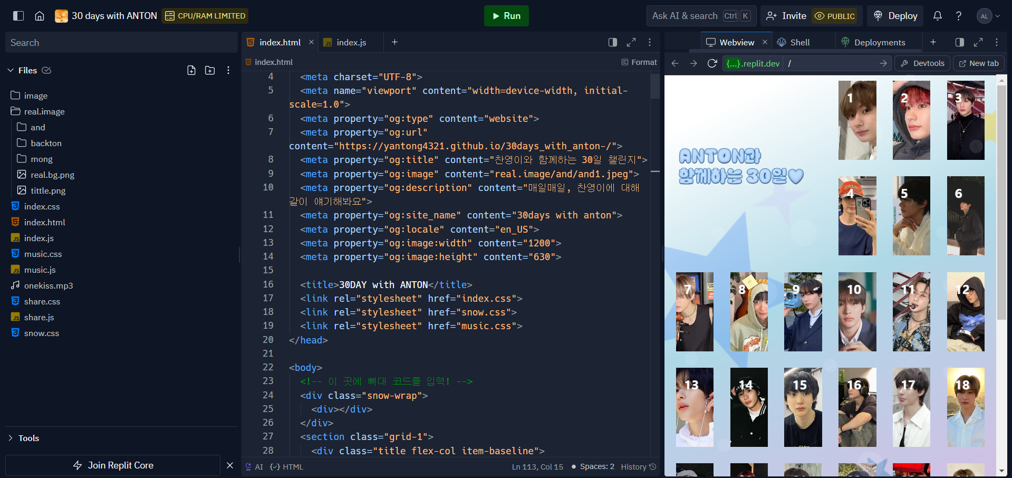Viewport: 1012px width, 478px height.
Task: Open notifications bell
Action: tap(938, 16)
